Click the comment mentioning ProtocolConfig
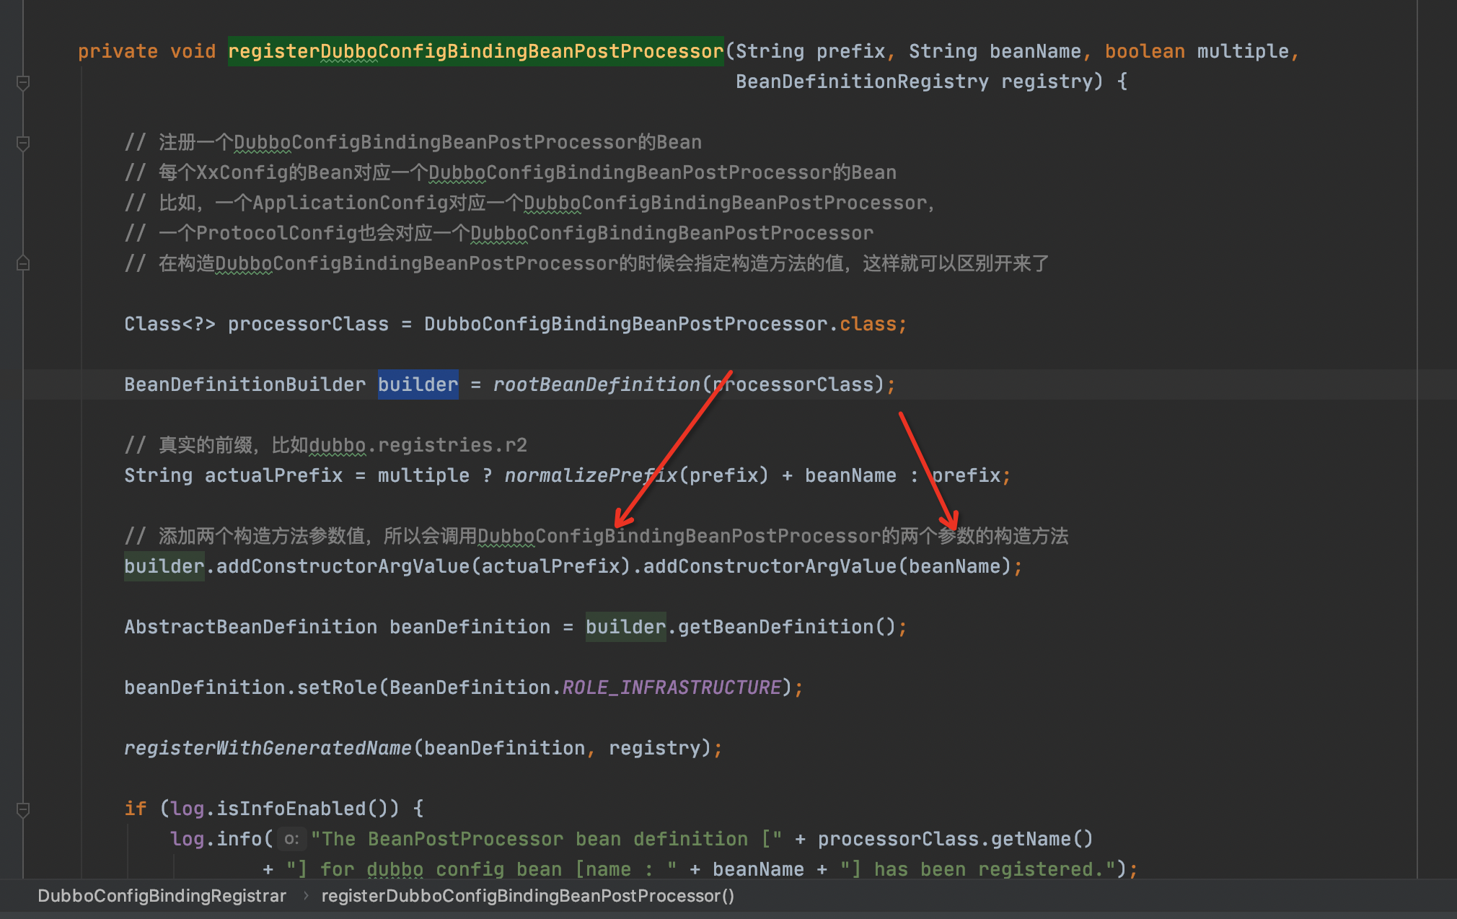1457x919 pixels. (499, 233)
